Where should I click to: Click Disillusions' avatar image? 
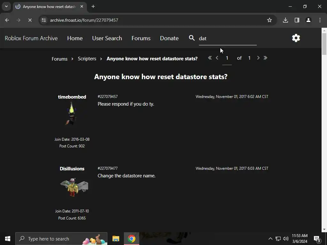[x=74, y=187]
